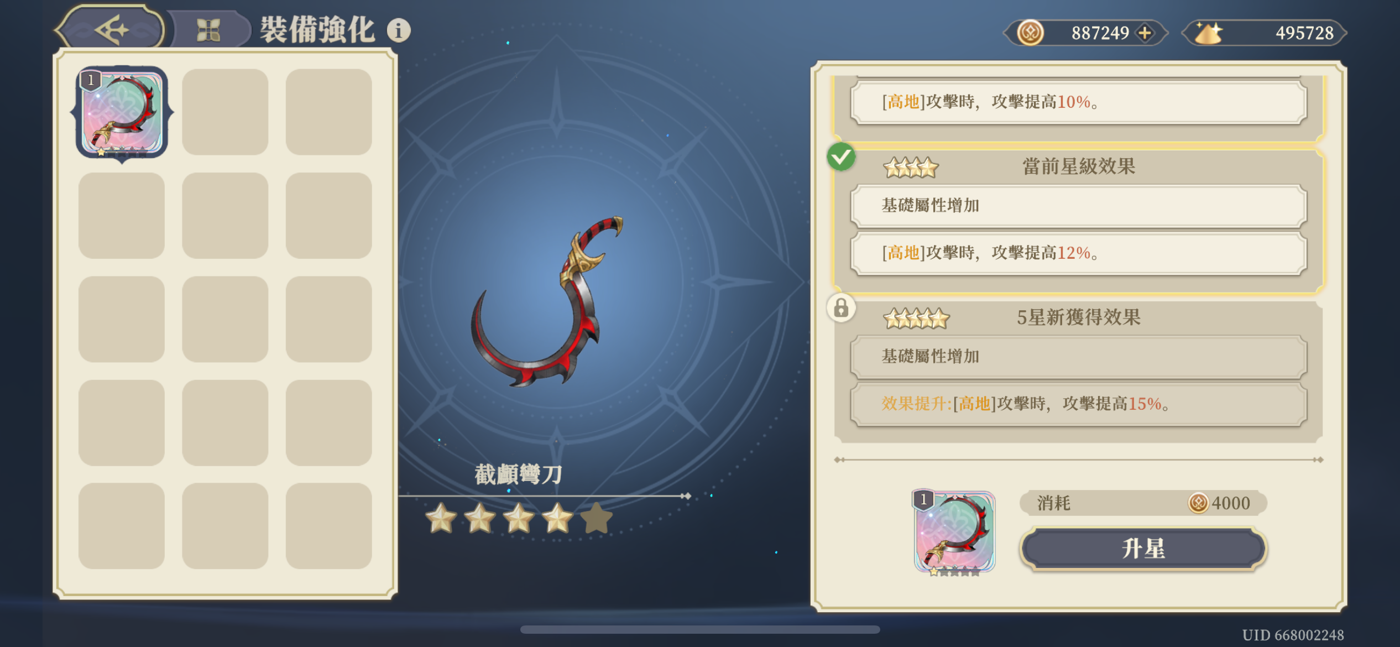This screenshot has height=647, width=1400.
Task: Tap the green checkmark on current star effect
Action: [841, 157]
